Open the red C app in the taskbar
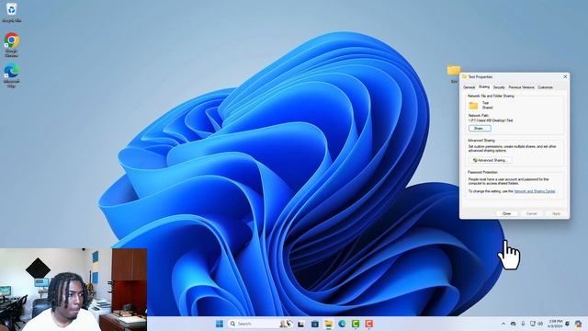Screen dimensions: 588x331 (369, 324)
